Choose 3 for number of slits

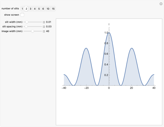[x=31, y=9]
